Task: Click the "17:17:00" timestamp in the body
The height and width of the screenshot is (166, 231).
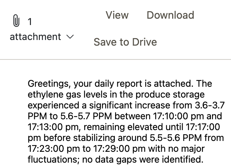Action: (203, 127)
